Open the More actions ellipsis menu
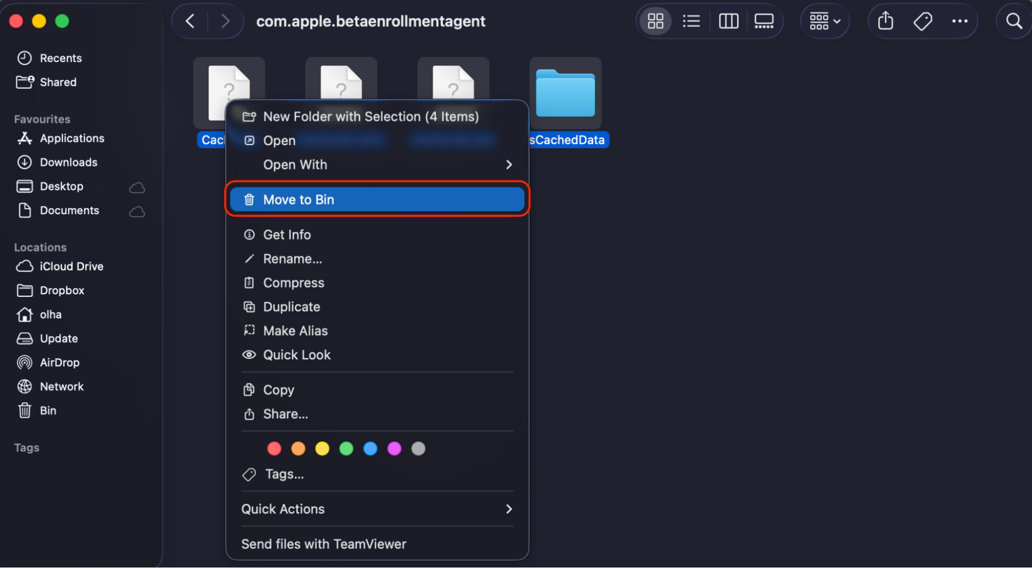 pos(960,21)
